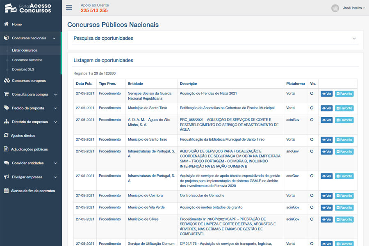Open Concursos europeus menu item
This screenshot has width=369, height=246.
[29, 80]
